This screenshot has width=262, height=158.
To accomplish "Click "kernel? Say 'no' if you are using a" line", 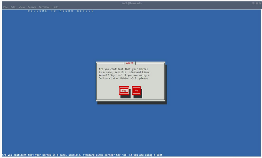I will click(x=124, y=75).
